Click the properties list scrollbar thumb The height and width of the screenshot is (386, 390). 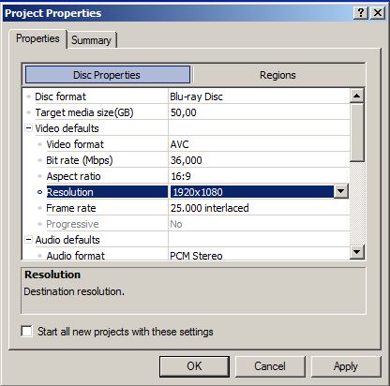pyautogui.click(x=356, y=132)
